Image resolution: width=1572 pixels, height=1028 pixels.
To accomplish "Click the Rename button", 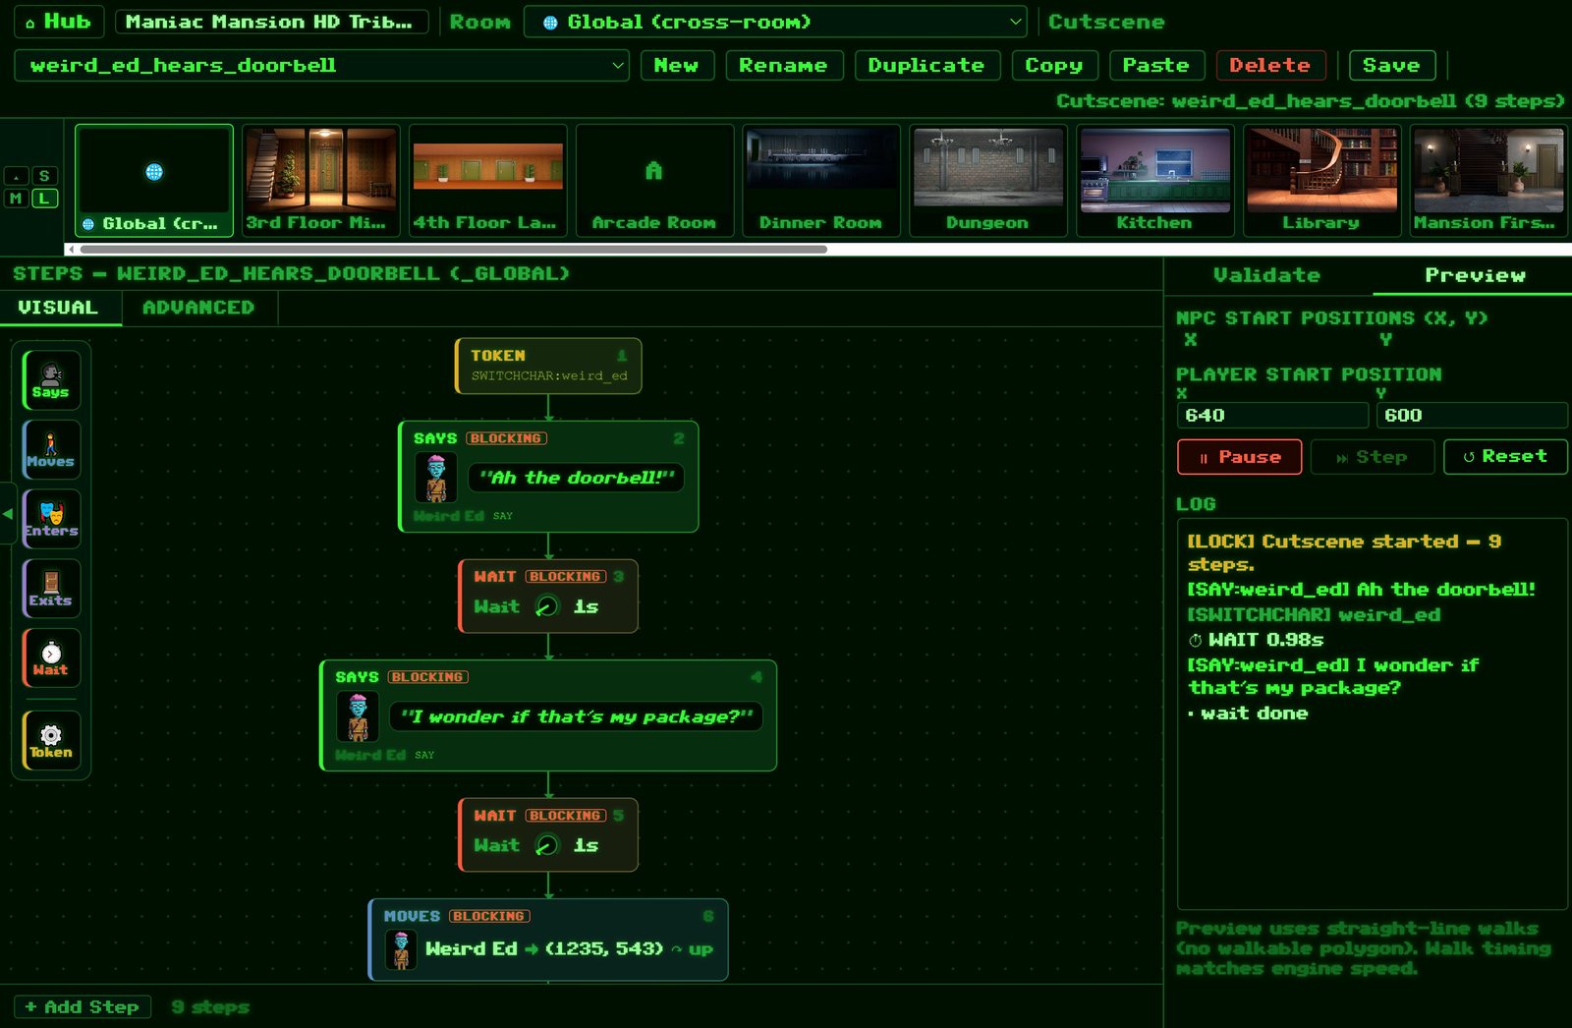I will click(x=783, y=65).
